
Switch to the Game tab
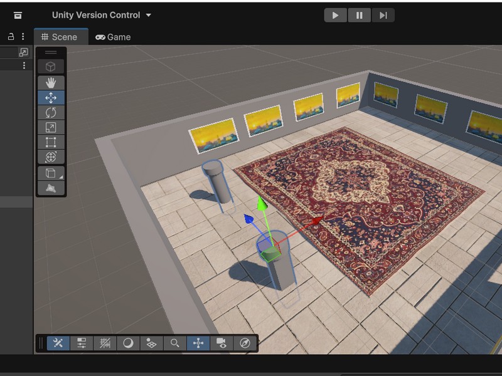click(x=113, y=37)
